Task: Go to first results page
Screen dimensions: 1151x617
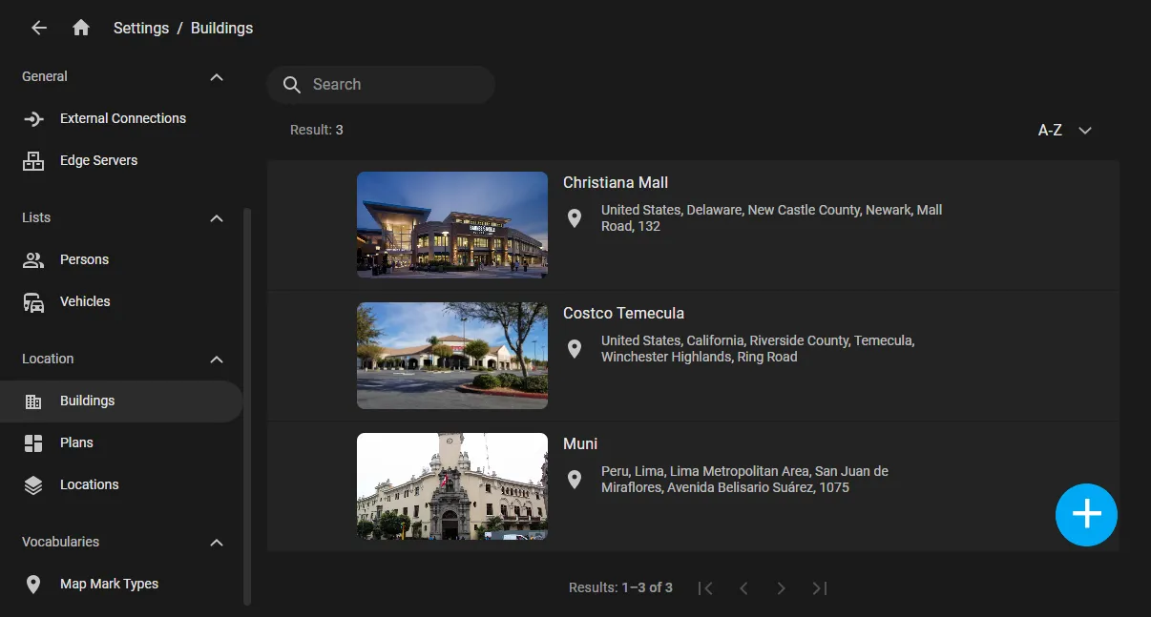Action: 705,588
